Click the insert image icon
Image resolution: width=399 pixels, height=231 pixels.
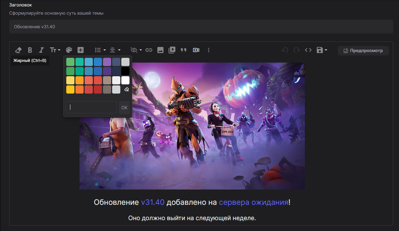click(160, 50)
